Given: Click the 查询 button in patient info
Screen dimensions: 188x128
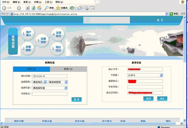Looking at the screenshot, I should pyautogui.click(x=148, y=99).
